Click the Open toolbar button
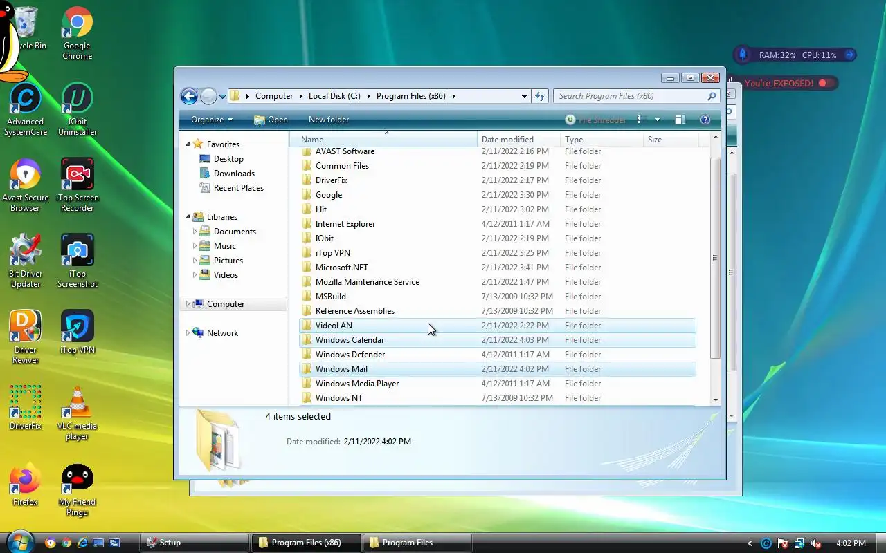This screenshot has width=886, height=553. (x=271, y=120)
